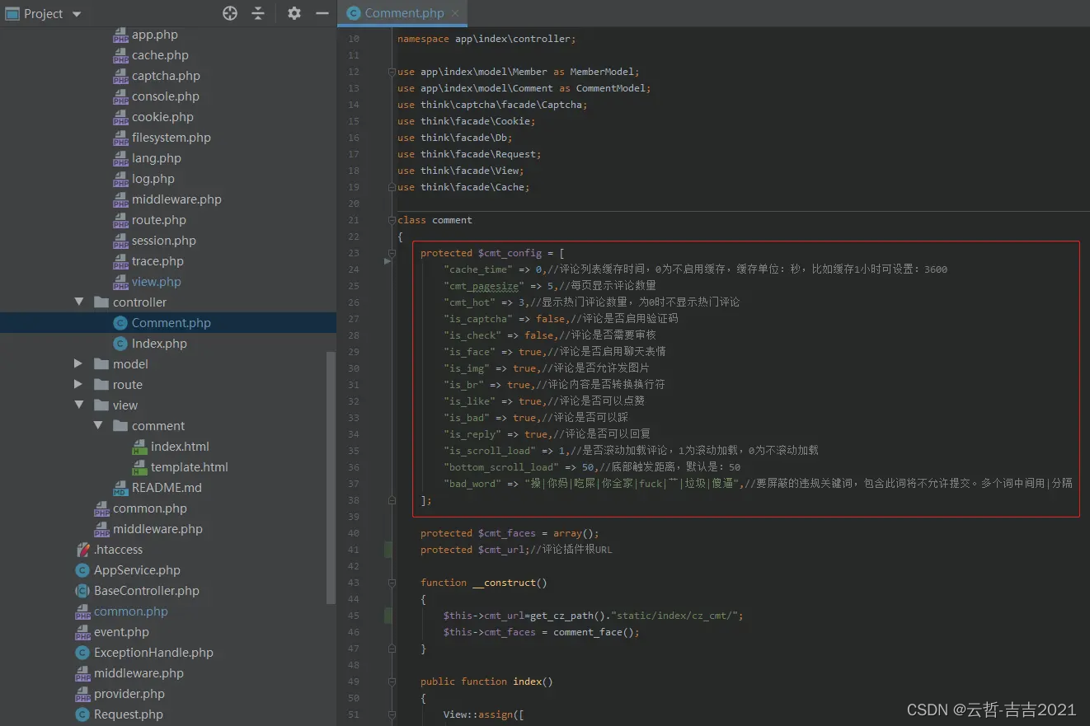Screen dimensions: 1090x726
Task: Collapse the controller folder
Action: (x=79, y=302)
